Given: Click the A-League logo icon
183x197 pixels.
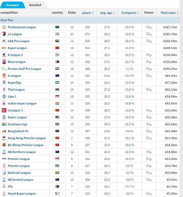Looking at the screenshot, I should pos(4,76).
